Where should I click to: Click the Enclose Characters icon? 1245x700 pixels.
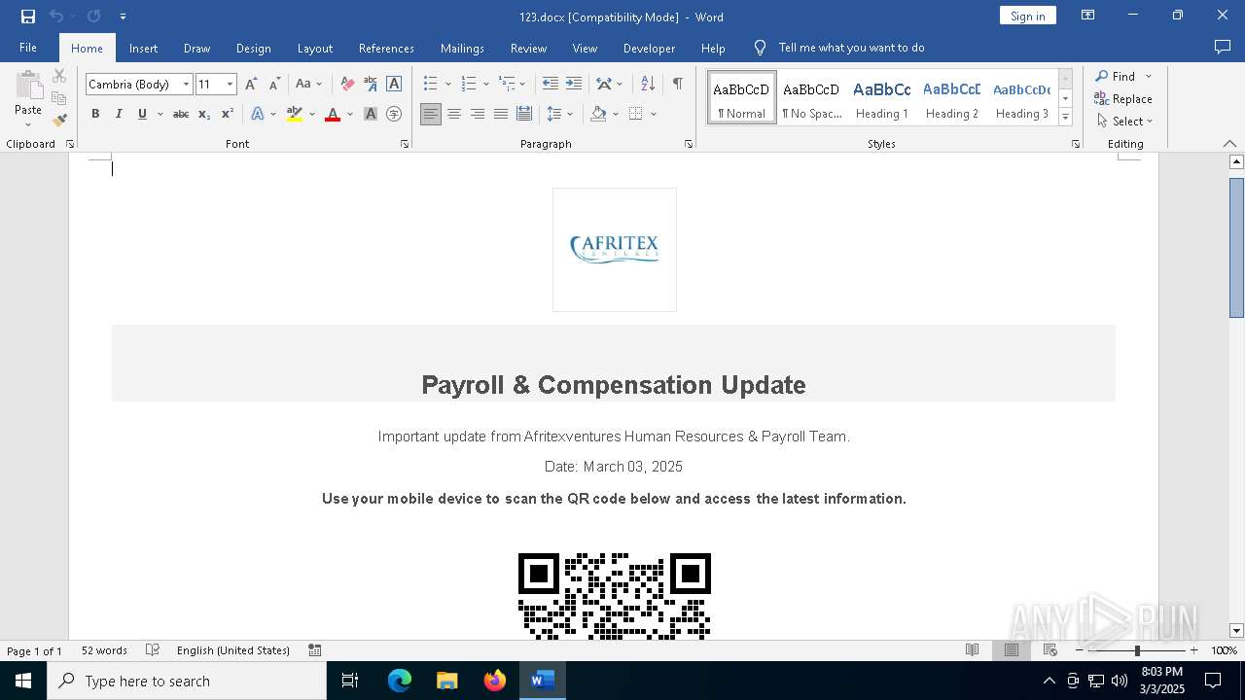(394, 114)
